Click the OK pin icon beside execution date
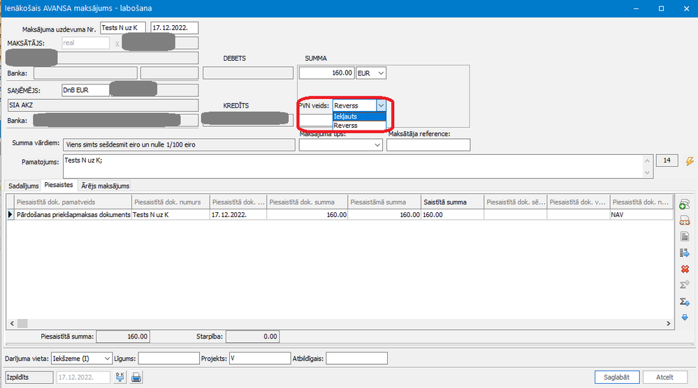This screenshot has width=698, height=388. click(120, 377)
